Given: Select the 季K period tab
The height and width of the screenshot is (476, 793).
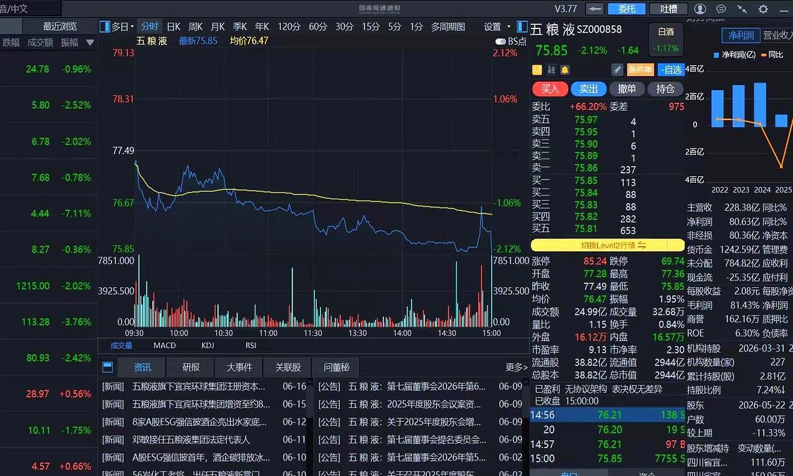Looking at the screenshot, I should (x=240, y=27).
